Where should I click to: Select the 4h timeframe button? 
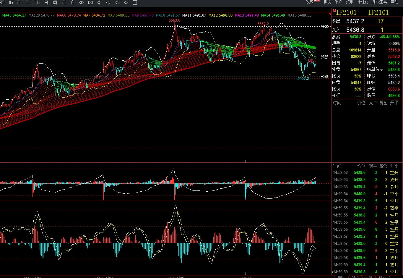(x=37, y=2)
